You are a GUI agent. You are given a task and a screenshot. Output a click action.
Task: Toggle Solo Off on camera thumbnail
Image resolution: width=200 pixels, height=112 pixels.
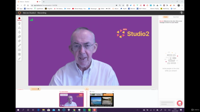click(64, 95)
